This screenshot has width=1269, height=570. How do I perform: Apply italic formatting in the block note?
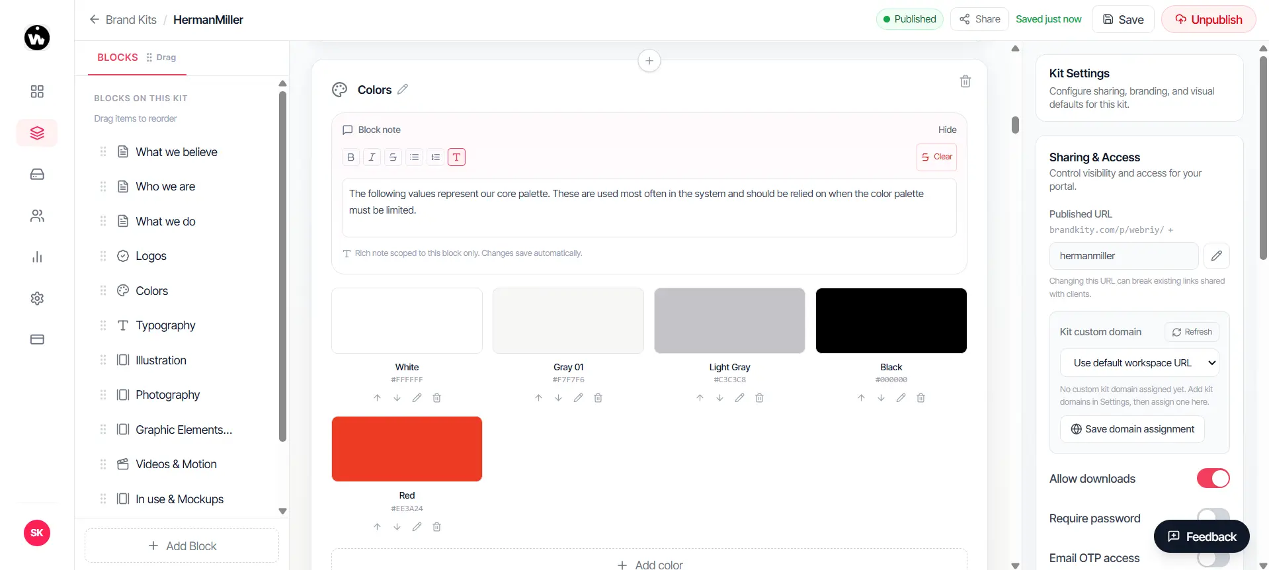coord(372,157)
